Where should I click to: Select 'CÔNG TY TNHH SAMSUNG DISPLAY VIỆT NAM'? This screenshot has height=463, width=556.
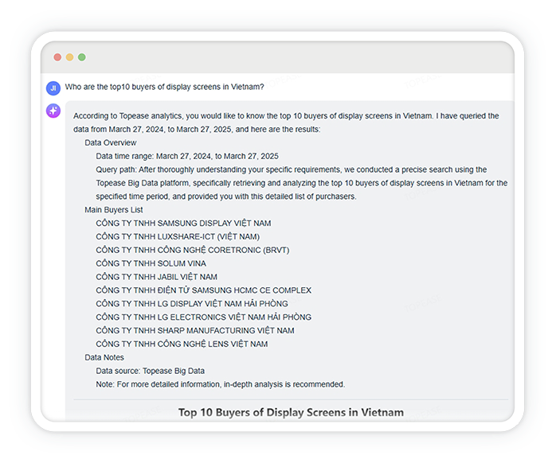[183, 224]
